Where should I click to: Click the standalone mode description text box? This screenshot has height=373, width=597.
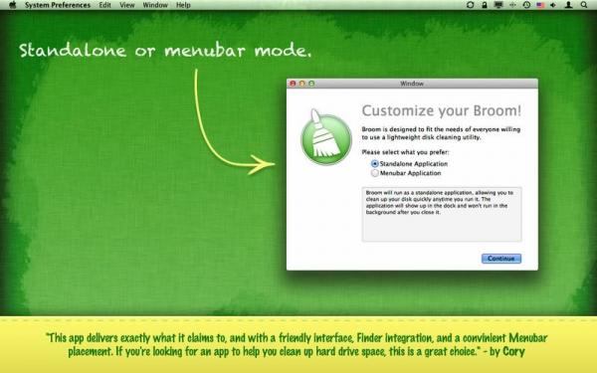tap(442, 214)
